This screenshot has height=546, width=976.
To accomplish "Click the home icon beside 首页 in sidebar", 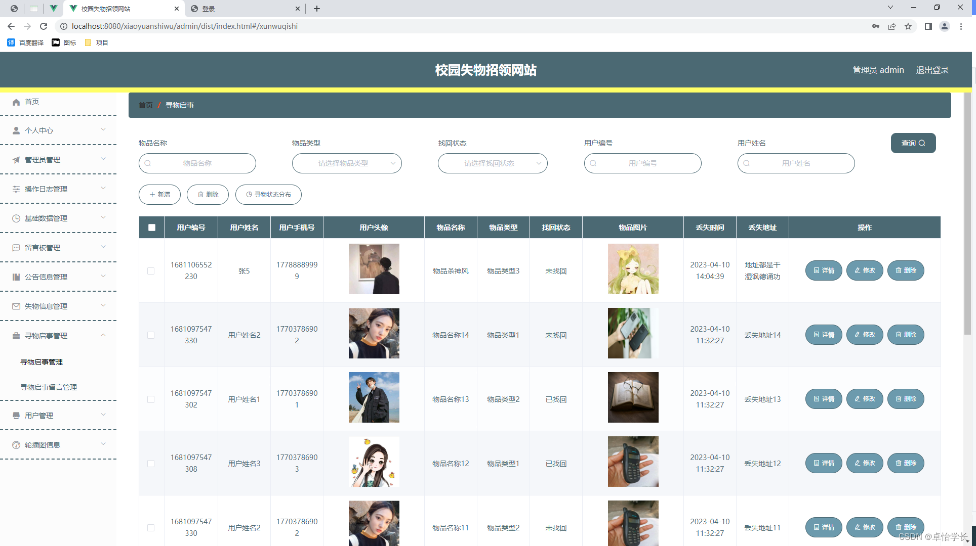I will pos(16,102).
